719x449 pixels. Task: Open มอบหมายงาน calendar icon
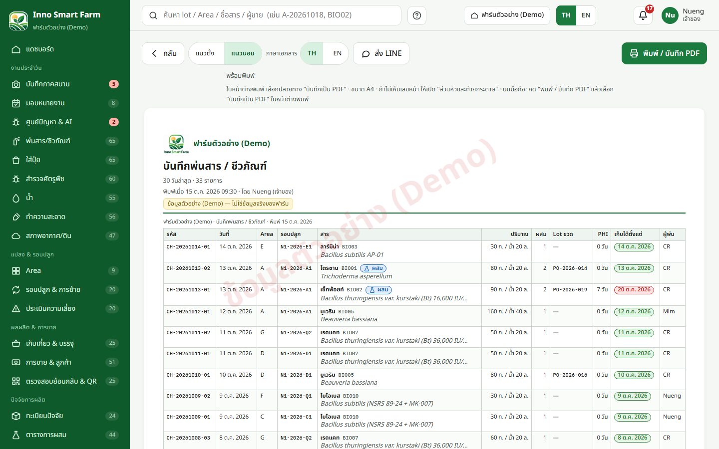16,103
